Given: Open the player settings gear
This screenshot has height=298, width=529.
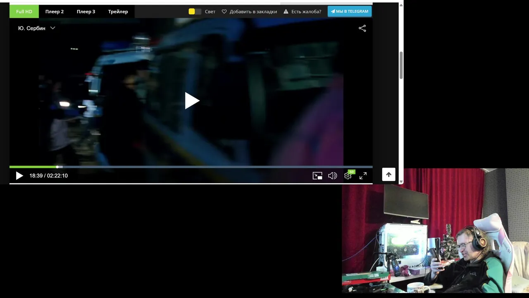Looking at the screenshot, I should 348,176.
